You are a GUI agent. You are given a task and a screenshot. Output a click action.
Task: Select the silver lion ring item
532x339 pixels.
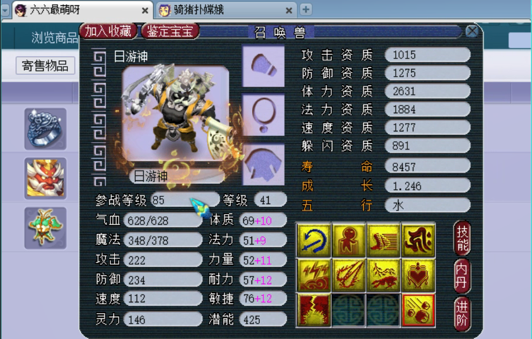click(x=45, y=129)
